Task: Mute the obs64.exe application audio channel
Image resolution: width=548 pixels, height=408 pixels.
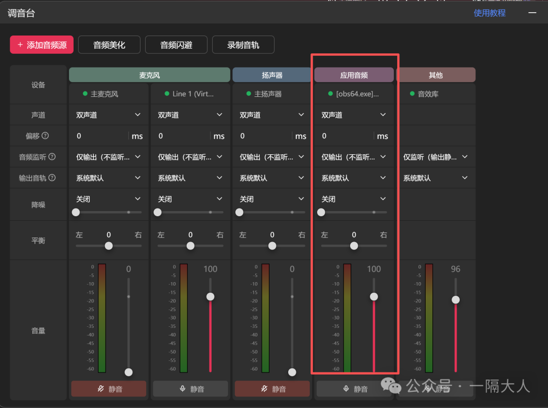Action: (354, 389)
